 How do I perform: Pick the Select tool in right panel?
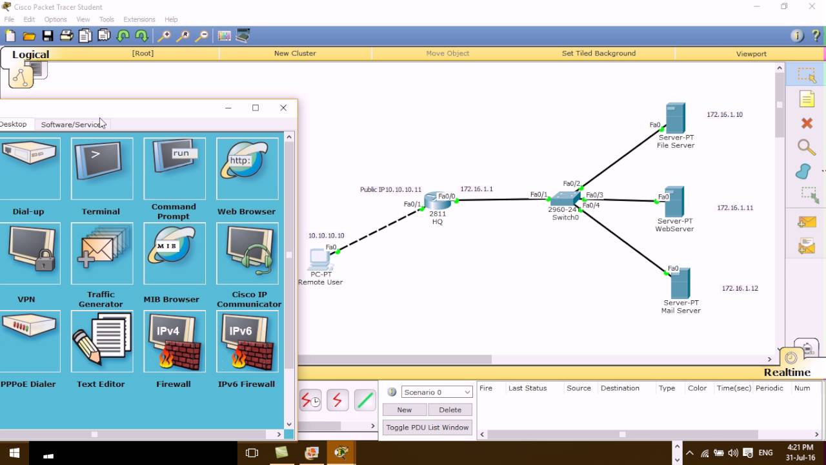point(807,75)
